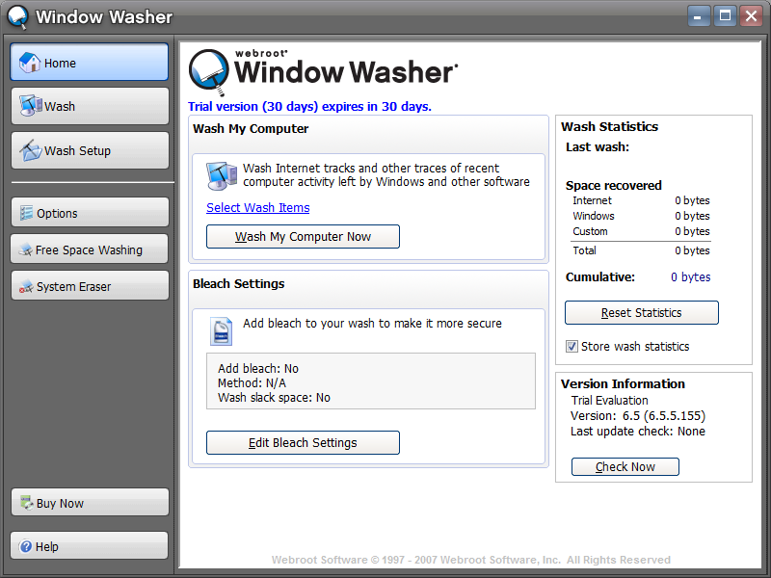Click the Buy Now icon
The height and width of the screenshot is (578, 771).
tap(26, 504)
